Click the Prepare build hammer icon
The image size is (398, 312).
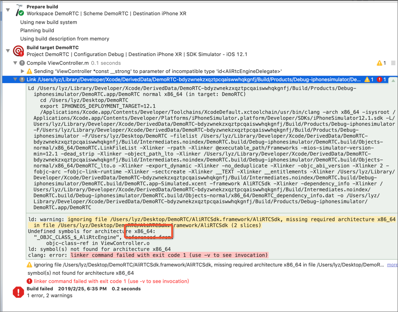(19, 10)
